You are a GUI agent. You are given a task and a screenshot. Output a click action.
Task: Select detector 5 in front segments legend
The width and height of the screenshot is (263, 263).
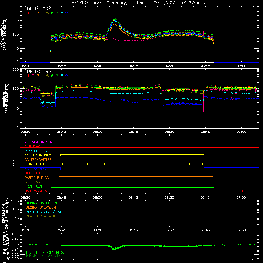[x=47, y=13]
